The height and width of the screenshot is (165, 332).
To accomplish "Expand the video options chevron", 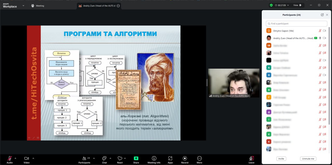I will point(33,158).
